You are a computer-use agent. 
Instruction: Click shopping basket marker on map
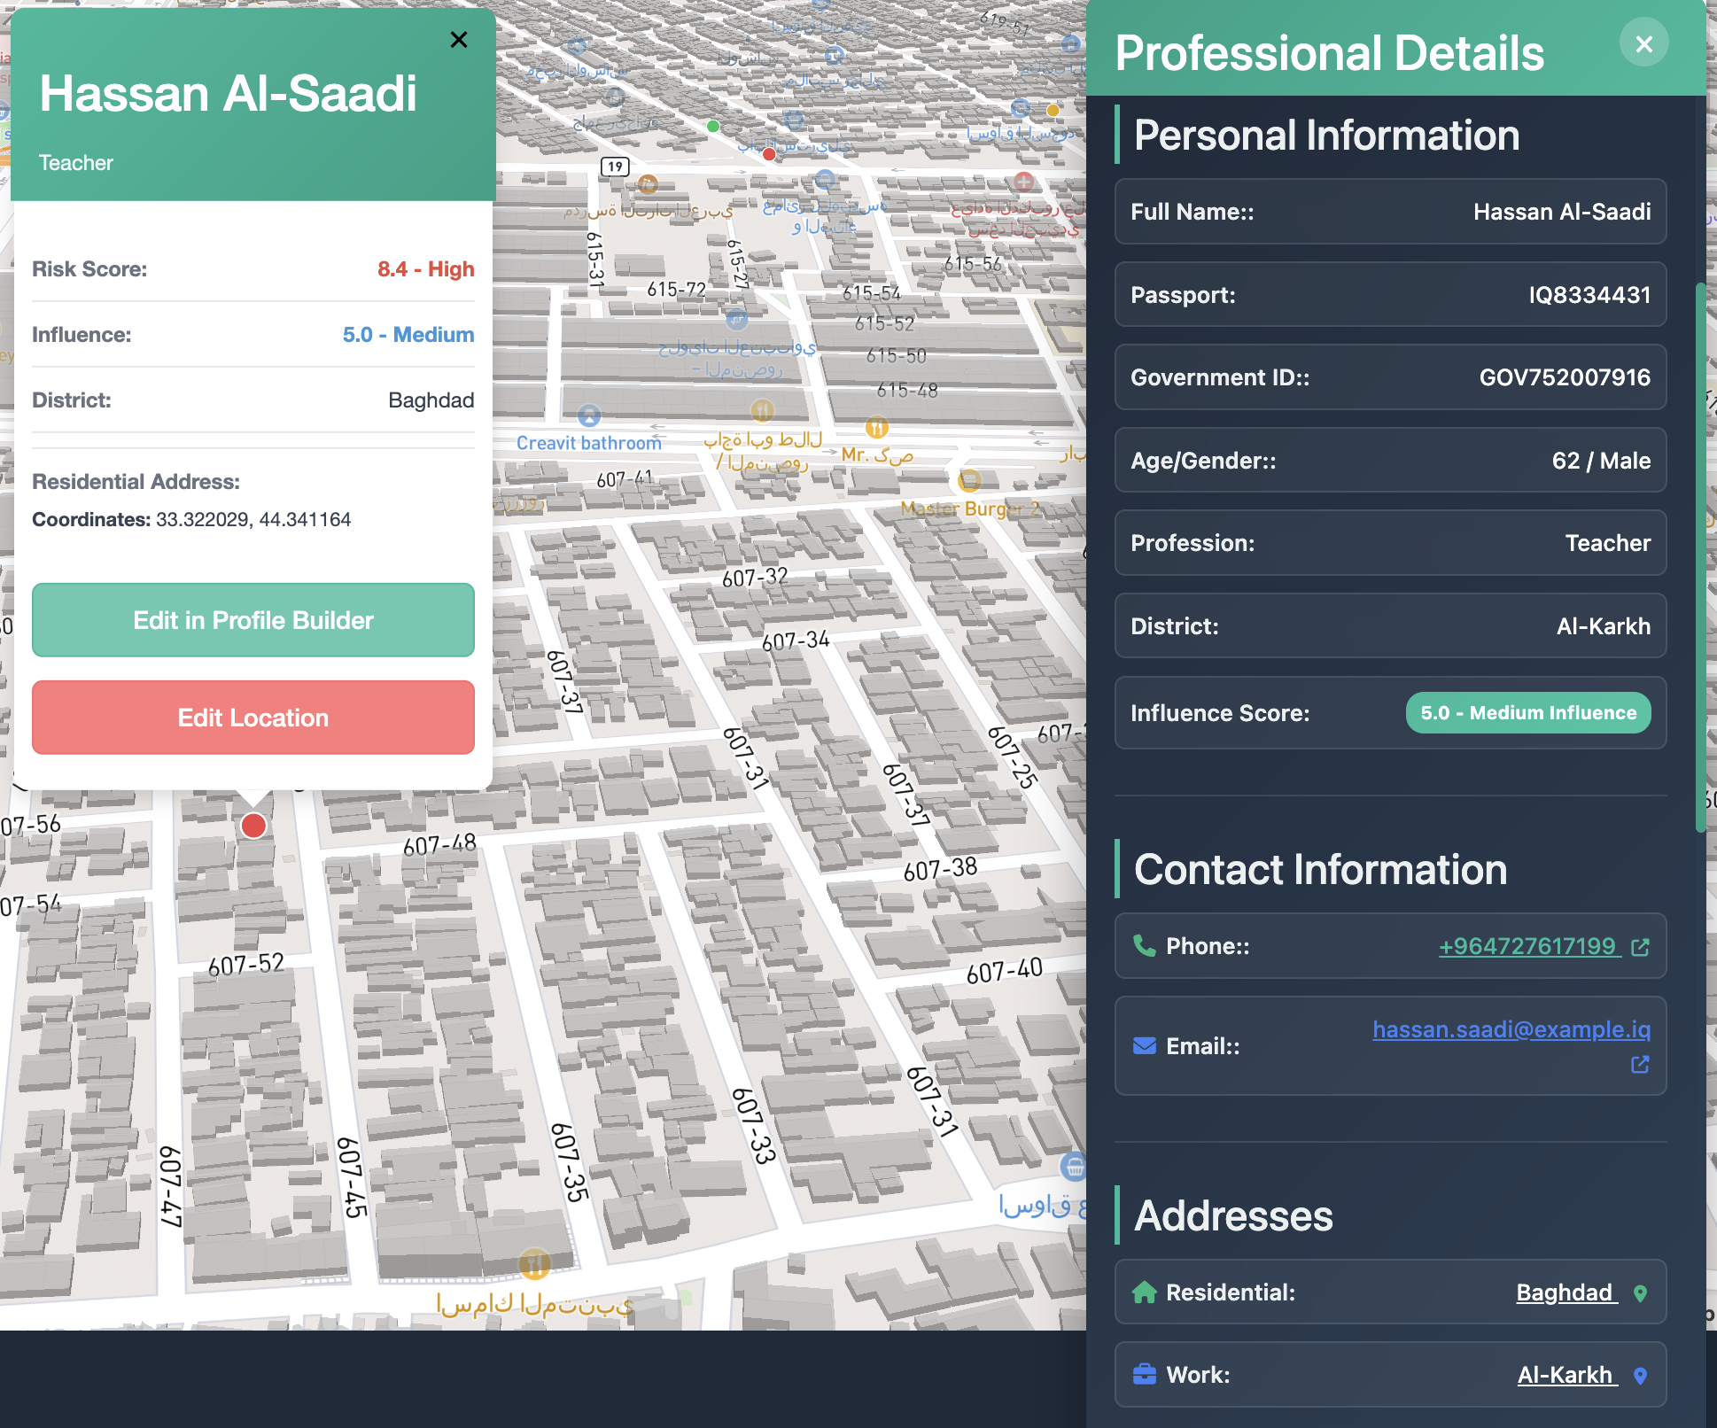pos(1073,1167)
